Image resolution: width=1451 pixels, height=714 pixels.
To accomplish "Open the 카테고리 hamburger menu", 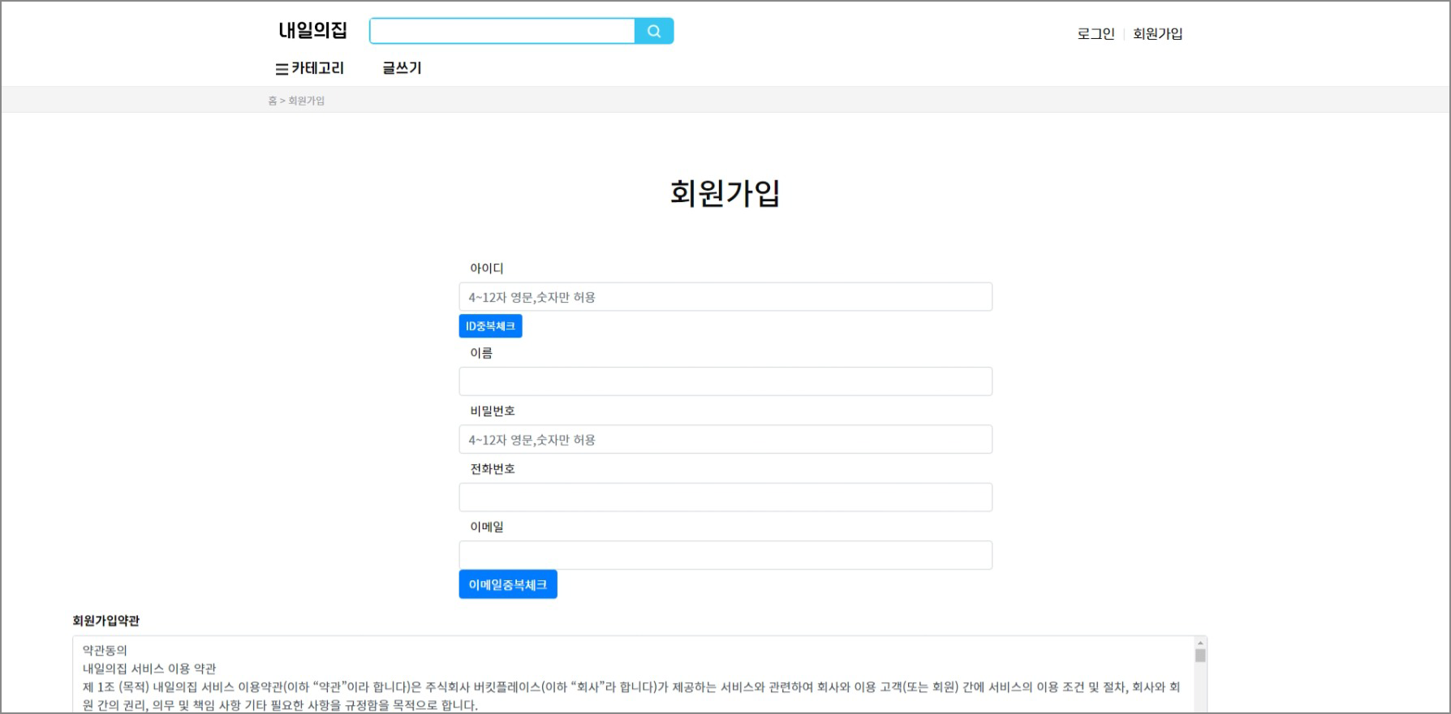I will coord(310,69).
